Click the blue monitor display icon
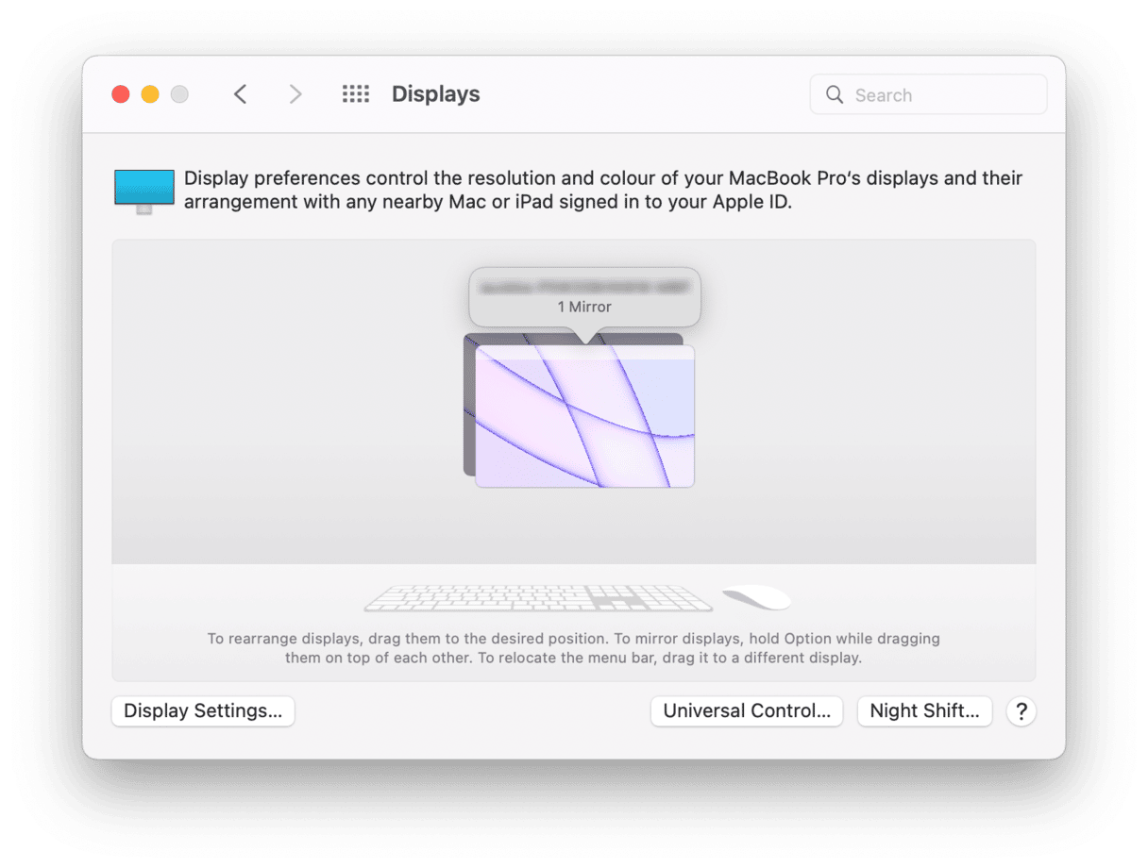The width and height of the screenshot is (1148, 868). click(x=144, y=191)
